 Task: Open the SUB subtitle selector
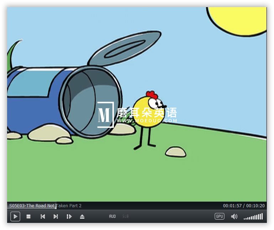(126, 216)
